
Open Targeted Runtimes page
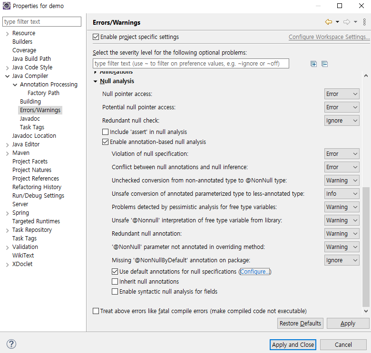pos(36,221)
